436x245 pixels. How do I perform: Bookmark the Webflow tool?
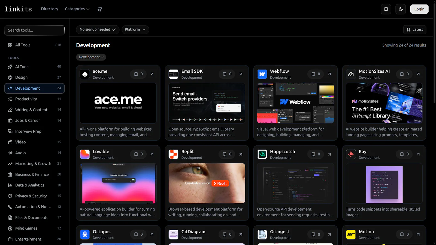[x=316, y=74]
